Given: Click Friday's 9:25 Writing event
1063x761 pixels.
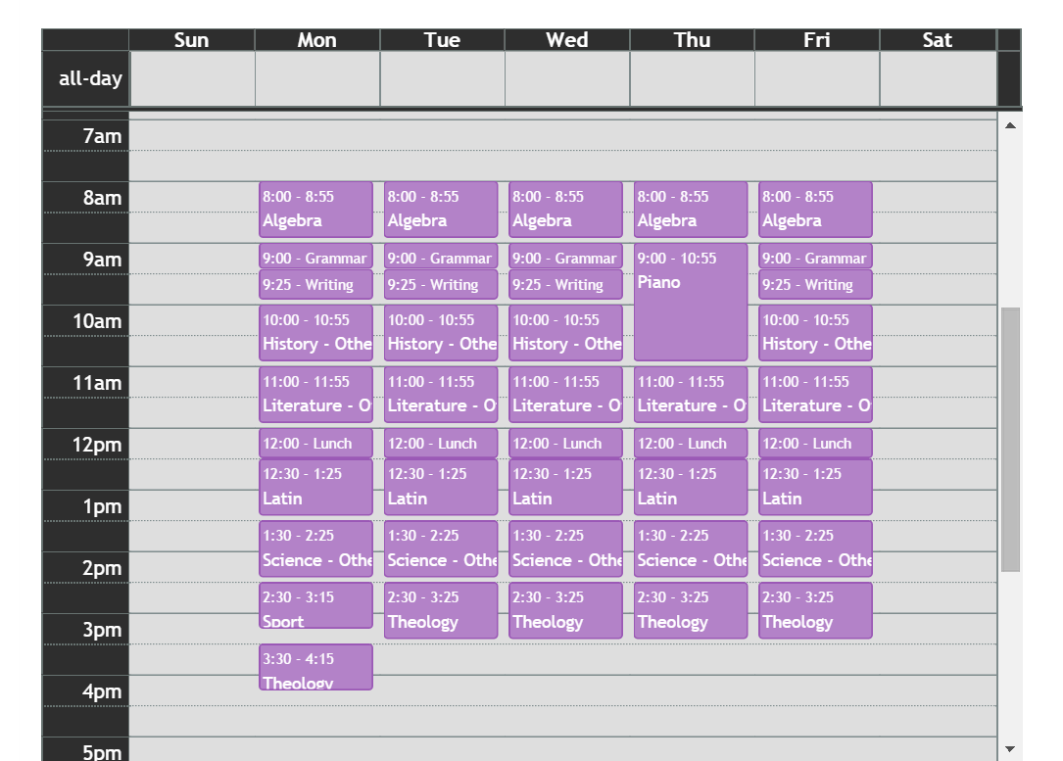Looking at the screenshot, I should pyautogui.click(x=815, y=285).
